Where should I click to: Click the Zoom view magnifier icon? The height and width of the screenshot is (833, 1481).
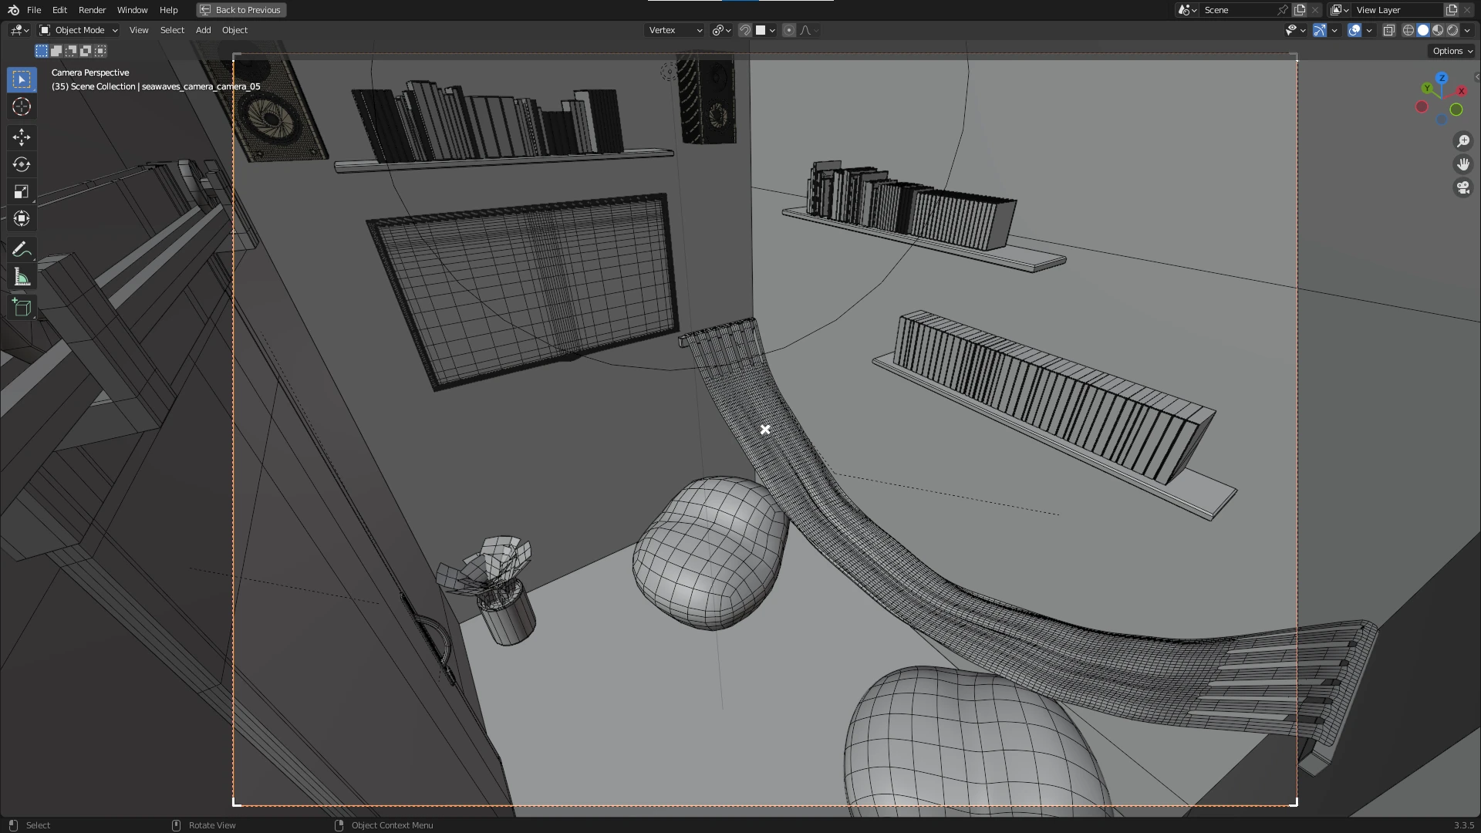1463,141
